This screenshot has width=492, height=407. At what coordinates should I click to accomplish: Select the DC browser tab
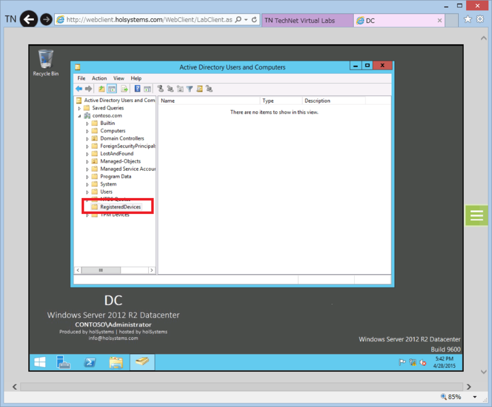(x=395, y=20)
